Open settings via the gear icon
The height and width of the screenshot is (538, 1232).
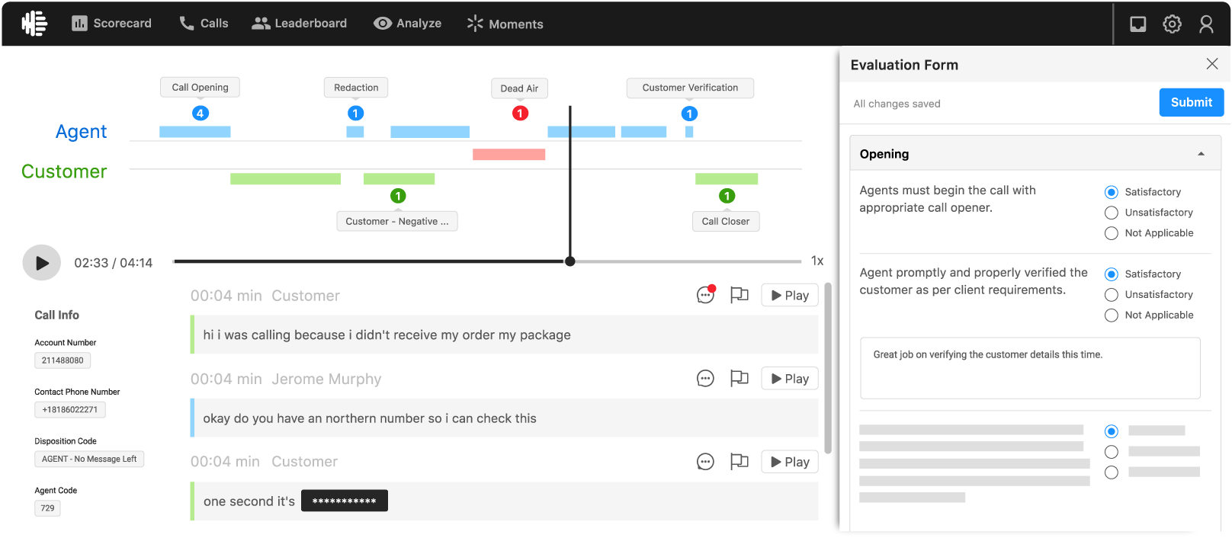pos(1172,24)
